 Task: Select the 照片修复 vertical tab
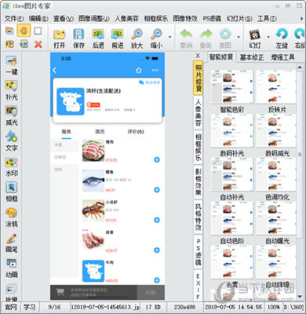click(x=199, y=78)
